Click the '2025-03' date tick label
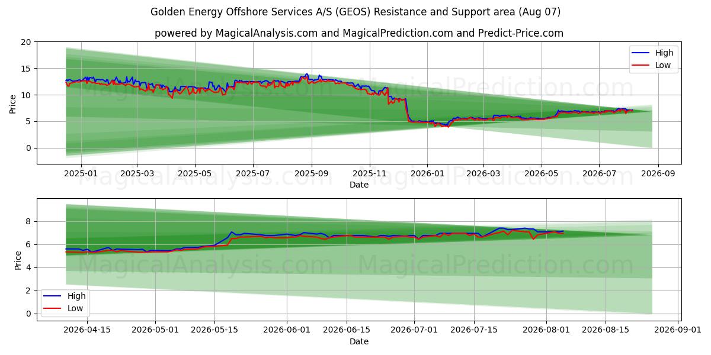Image resolution: width=711 pixels, height=355 pixels. (137, 173)
